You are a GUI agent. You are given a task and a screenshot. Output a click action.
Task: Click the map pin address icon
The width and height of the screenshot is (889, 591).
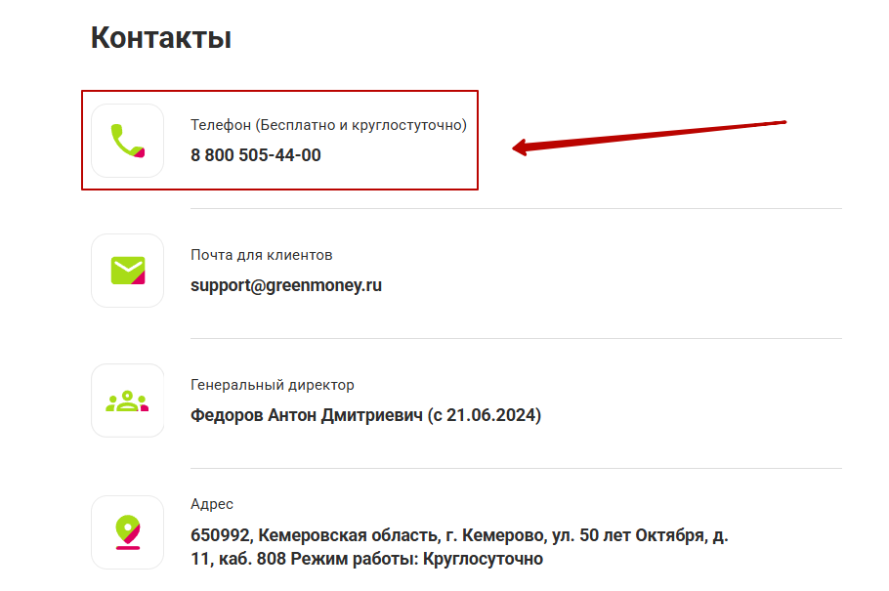pos(128,532)
